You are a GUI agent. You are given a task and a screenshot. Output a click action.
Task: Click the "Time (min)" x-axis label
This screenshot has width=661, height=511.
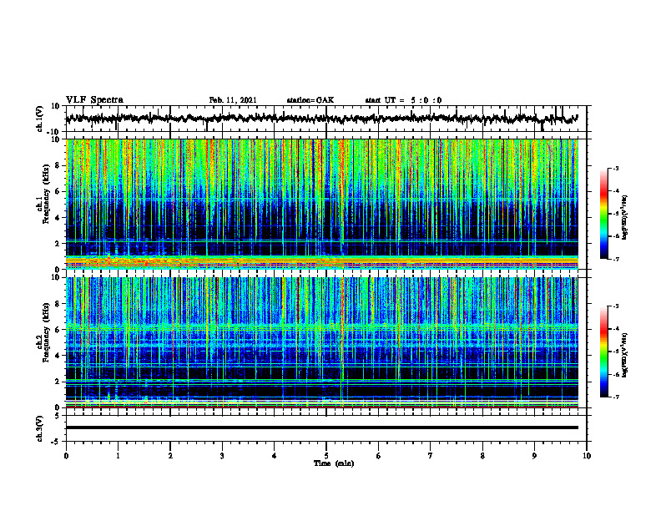click(x=334, y=463)
